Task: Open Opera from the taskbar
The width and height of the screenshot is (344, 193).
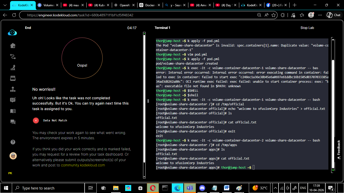Action: click(153, 188)
